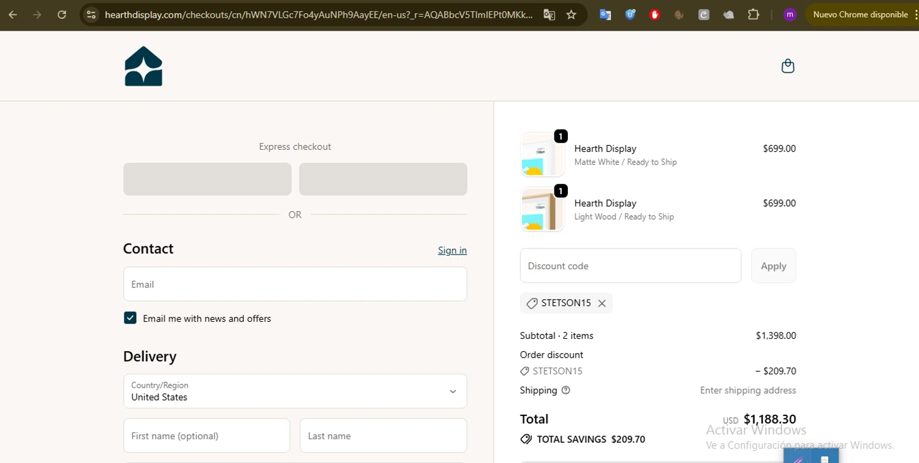Open cookie extension icon
This screenshot has height=463, width=919.
[679, 15]
